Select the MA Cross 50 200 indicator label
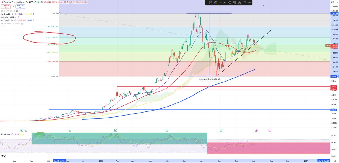 point(7,20)
